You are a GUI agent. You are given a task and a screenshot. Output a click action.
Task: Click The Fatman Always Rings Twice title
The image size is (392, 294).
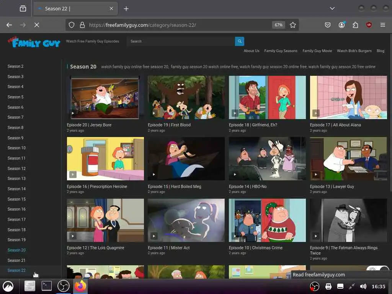pyautogui.click(x=344, y=250)
